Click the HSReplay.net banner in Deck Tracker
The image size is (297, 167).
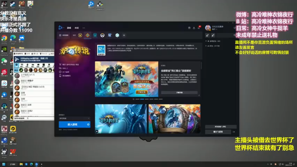coord(34,59)
